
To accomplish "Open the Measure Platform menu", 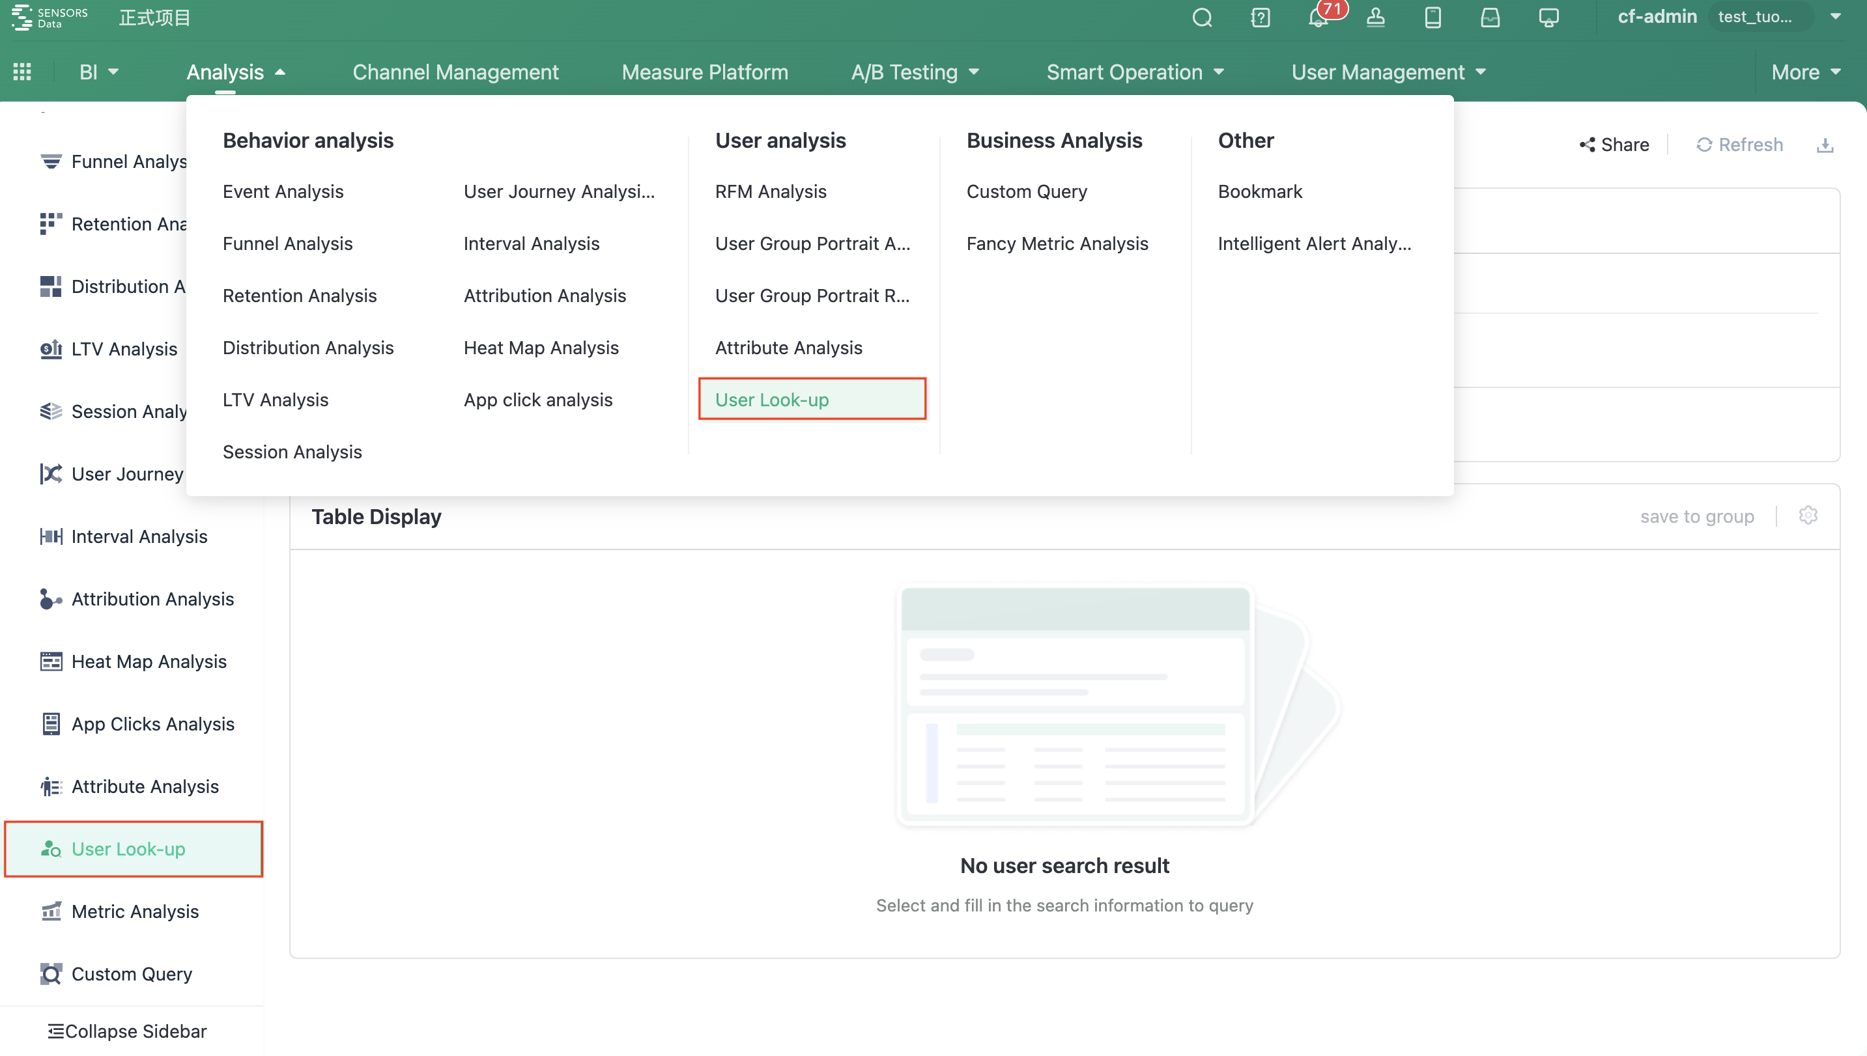I will coord(705,72).
